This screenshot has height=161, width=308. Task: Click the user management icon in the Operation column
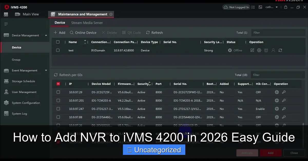[x=273, y=50]
